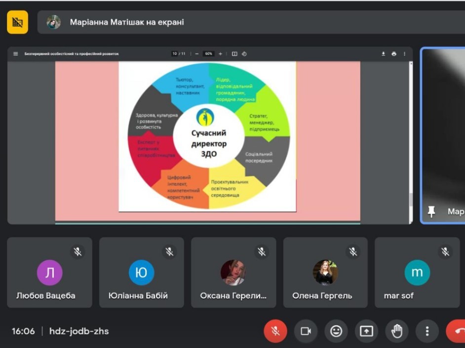Rotate the PDF document

pos(244,54)
